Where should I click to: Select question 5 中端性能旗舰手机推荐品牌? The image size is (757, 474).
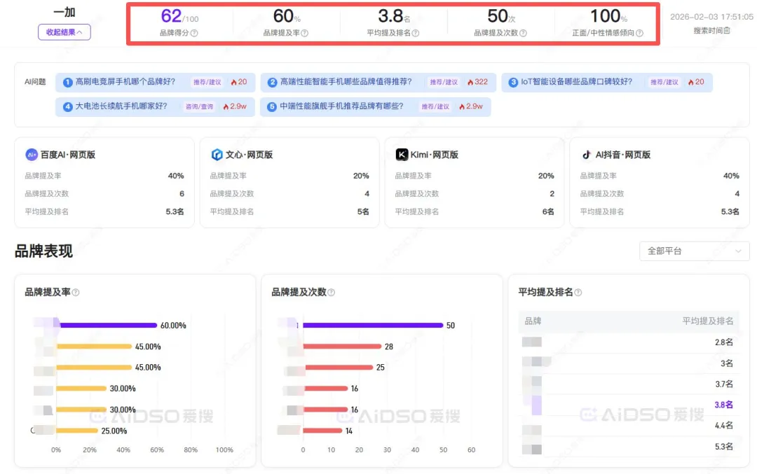341,106
